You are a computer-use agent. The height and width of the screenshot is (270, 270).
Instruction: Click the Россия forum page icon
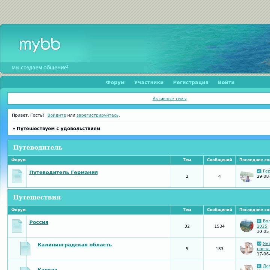pyautogui.click(x=17, y=226)
